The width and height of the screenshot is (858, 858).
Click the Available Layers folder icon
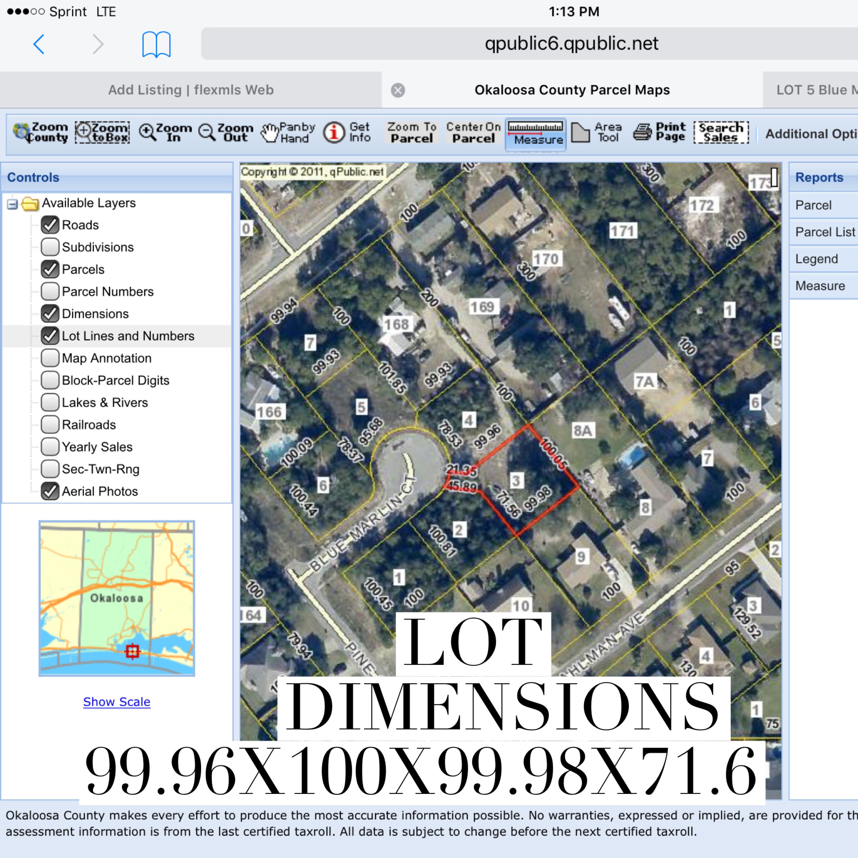pos(30,203)
